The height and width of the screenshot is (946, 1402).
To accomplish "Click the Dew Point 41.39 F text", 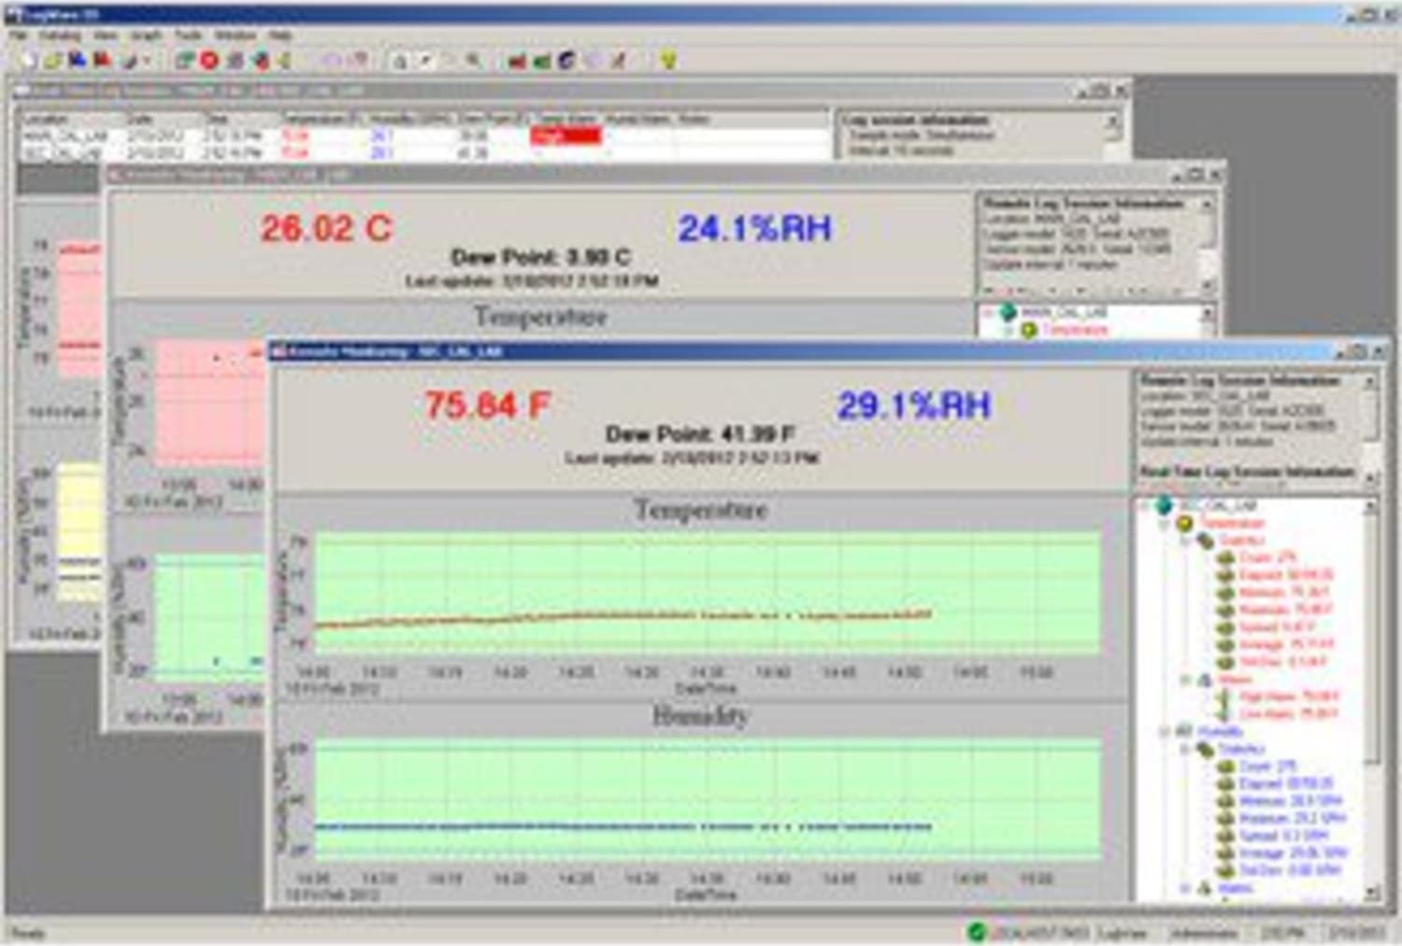I will pos(700,434).
